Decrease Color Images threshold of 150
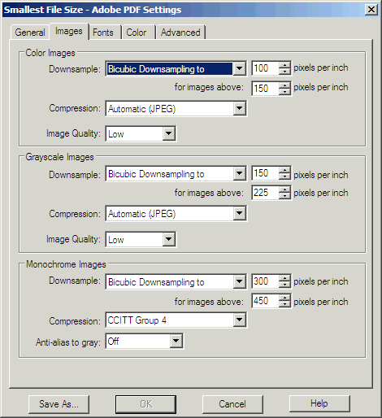Viewport: 382px width, 418px height. click(x=284, y=92)
